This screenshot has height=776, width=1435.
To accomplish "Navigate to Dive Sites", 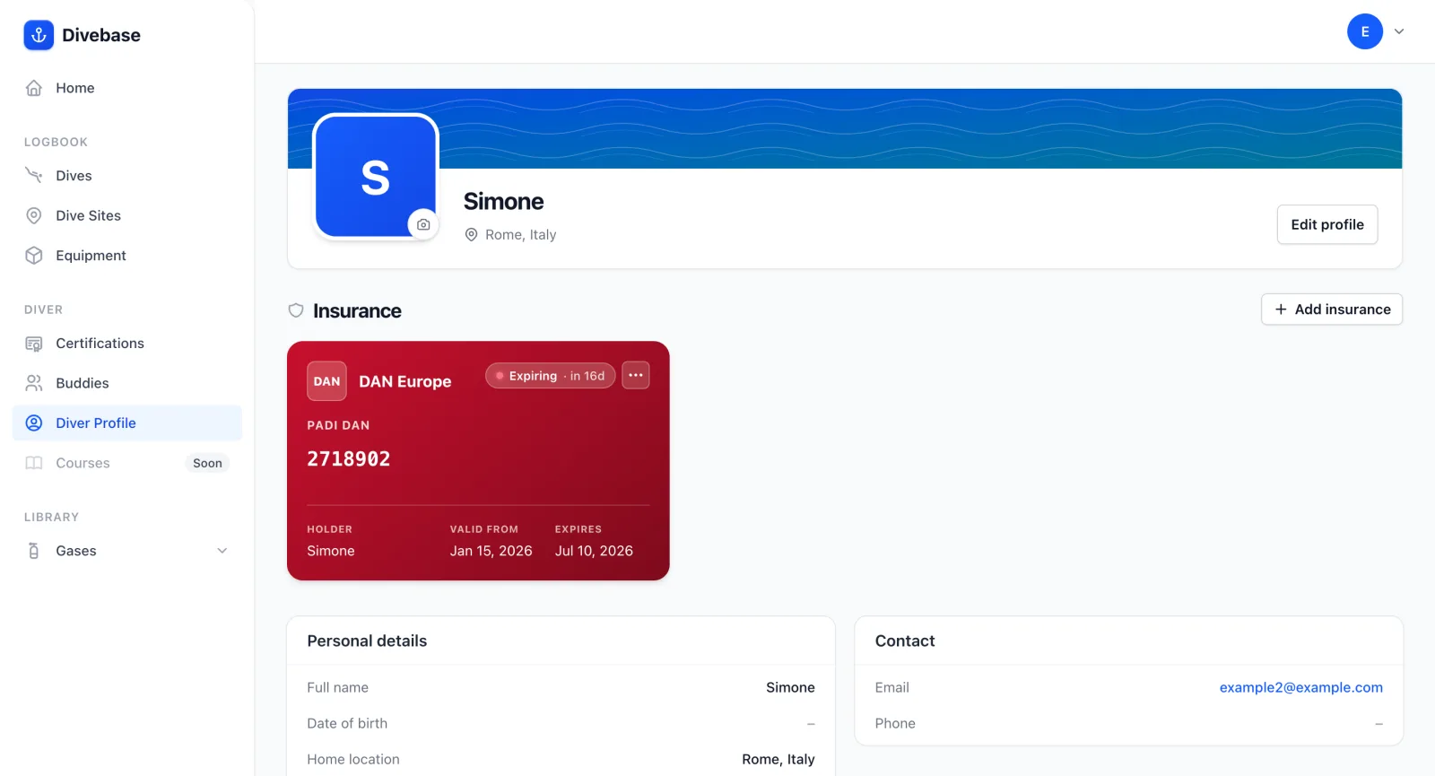I will click(x=127, y=215).
